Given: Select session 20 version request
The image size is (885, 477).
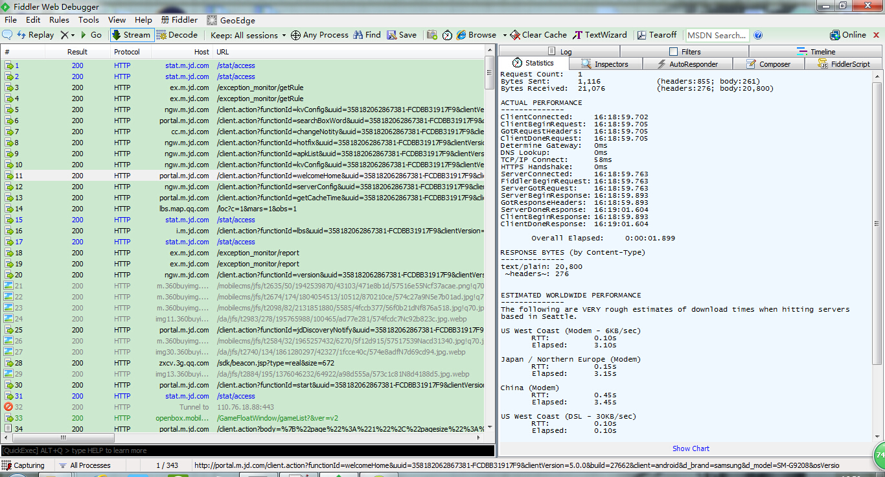Looking at the screenshot, I should pos(242,275).
